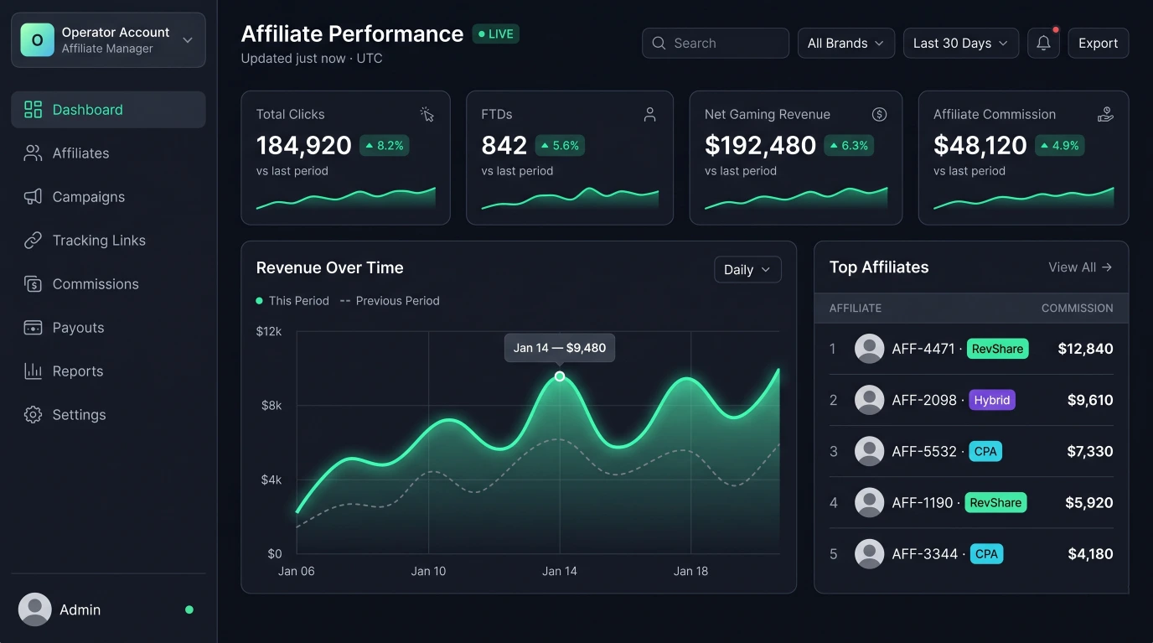Click the Admin avatar in sidebar footer
The image size is (1153, 643).
35,609
